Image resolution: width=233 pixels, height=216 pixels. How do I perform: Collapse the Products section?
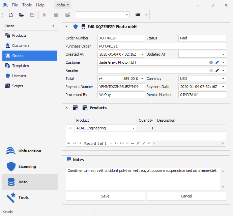[x=66, y=108]
